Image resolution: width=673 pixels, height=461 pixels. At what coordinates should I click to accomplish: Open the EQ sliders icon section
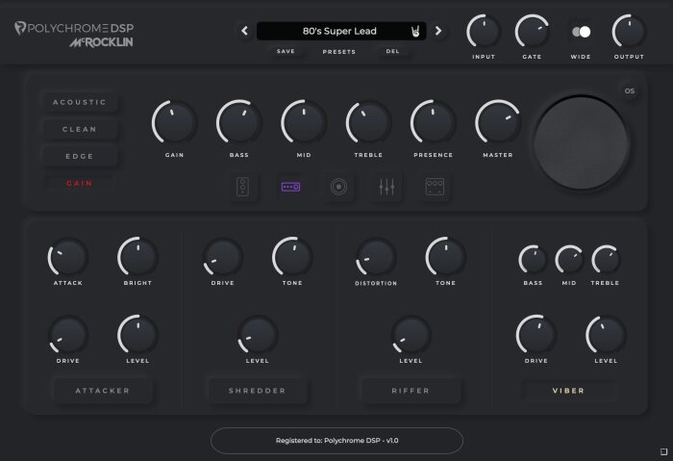click(386, 187)
